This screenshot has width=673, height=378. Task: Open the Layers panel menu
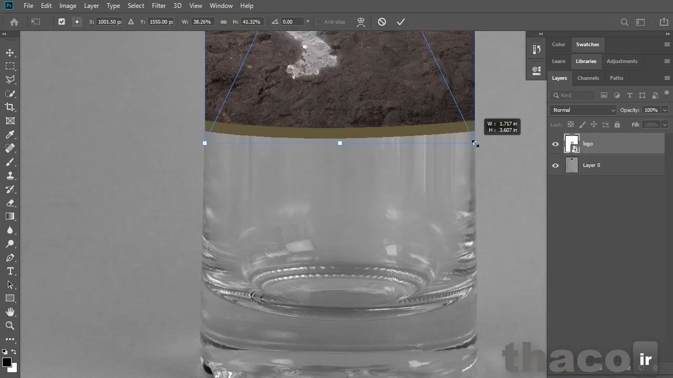coord(667,78)
